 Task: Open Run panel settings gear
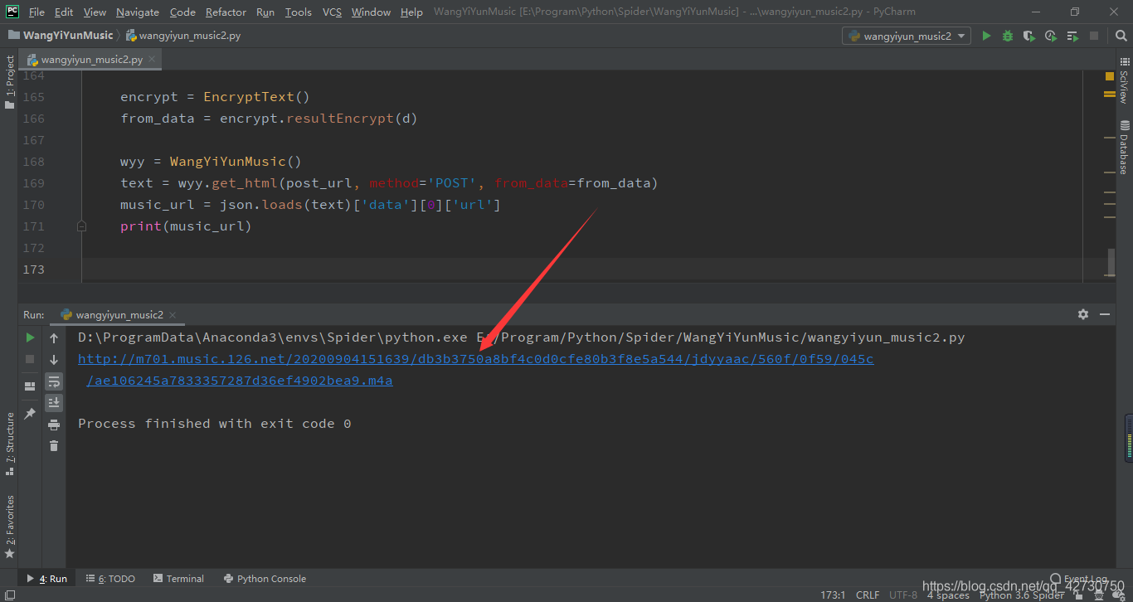click(1082, 314)
